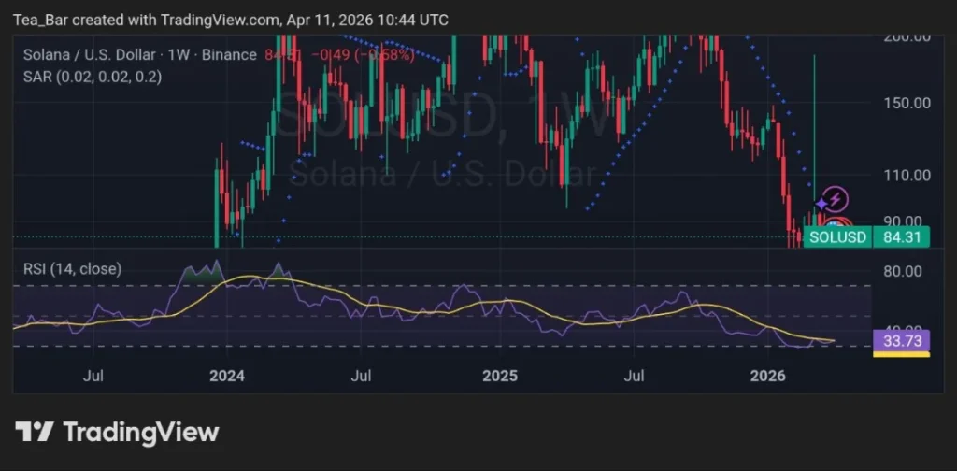
Task: Click the SOLUSD price label tag
Action: point(839,238)
